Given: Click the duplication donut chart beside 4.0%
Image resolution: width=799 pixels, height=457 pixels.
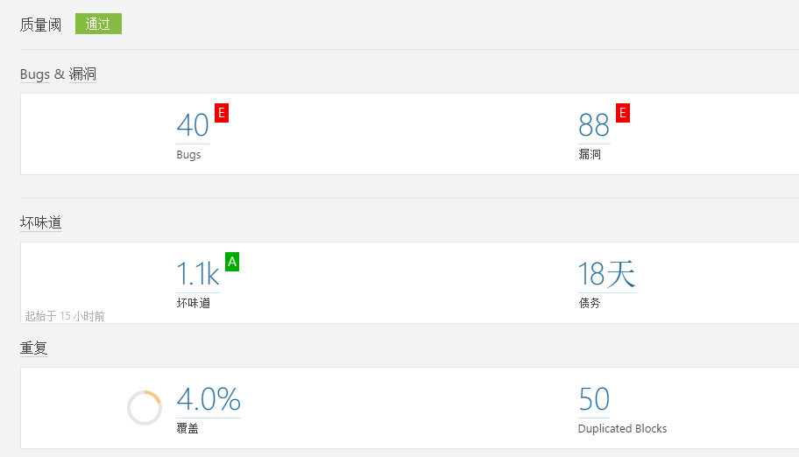Looking at the screenshot, I should pos(145,408).
